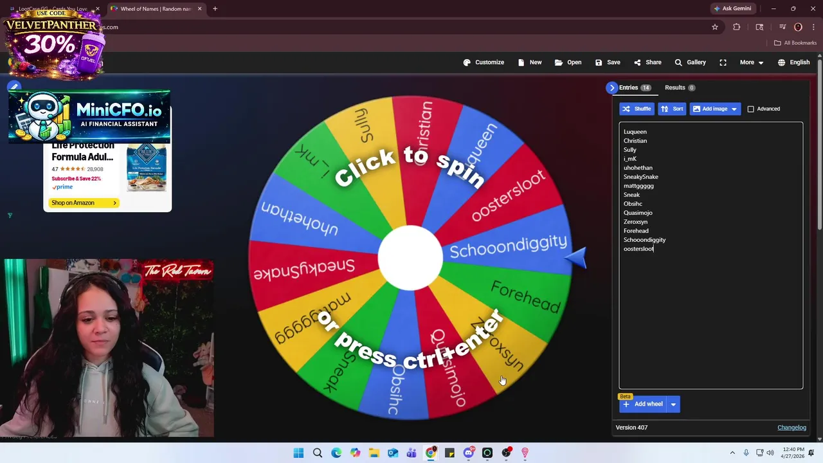Open Copilot from the taskbar
Screen dimensions: 823x463
pos(355,453)
